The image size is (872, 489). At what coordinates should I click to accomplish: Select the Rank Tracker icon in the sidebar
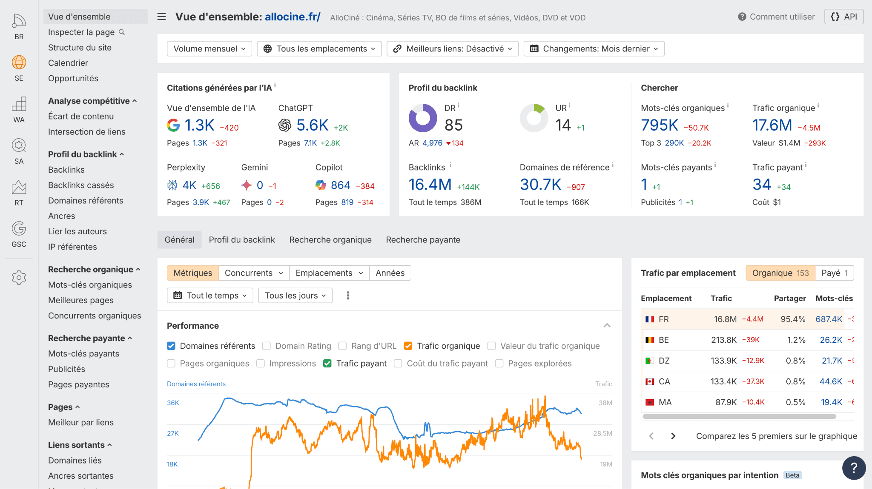coord(19,187)
